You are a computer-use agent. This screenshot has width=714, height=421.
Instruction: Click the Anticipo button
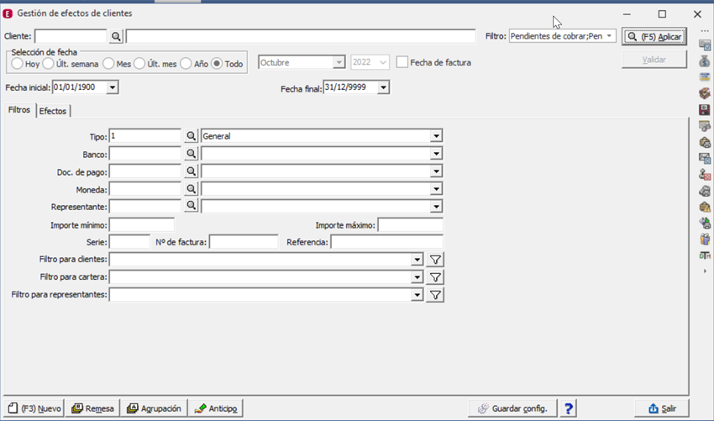point(216,408)
